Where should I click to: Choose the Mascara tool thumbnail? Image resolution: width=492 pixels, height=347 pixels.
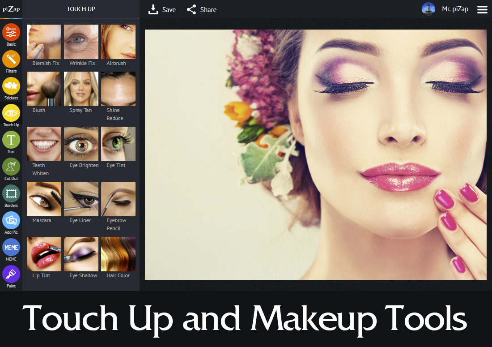point(44,199)
